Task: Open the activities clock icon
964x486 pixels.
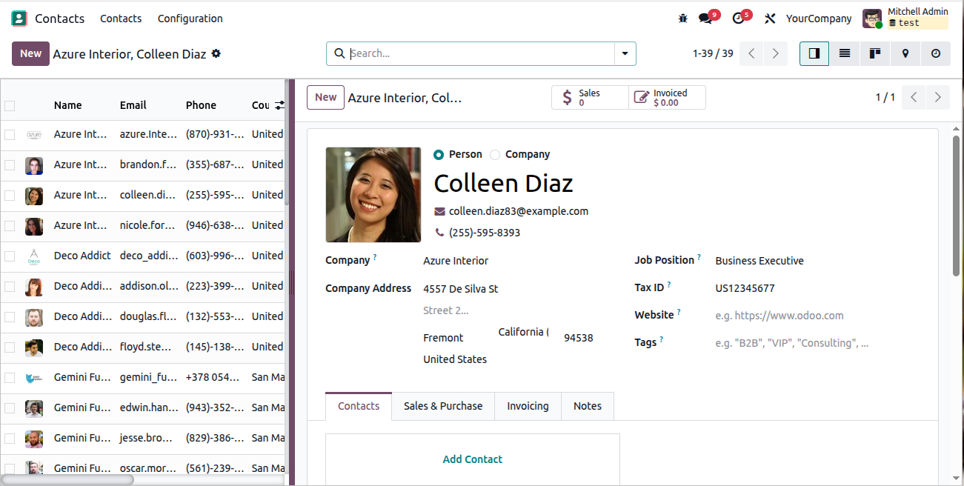Action: coord(737,19)
